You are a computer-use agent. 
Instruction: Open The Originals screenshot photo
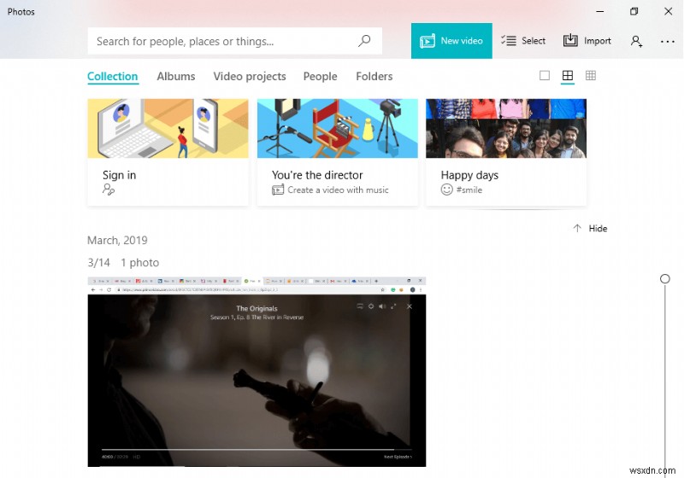pyautogui.click(x=256, y=372)
